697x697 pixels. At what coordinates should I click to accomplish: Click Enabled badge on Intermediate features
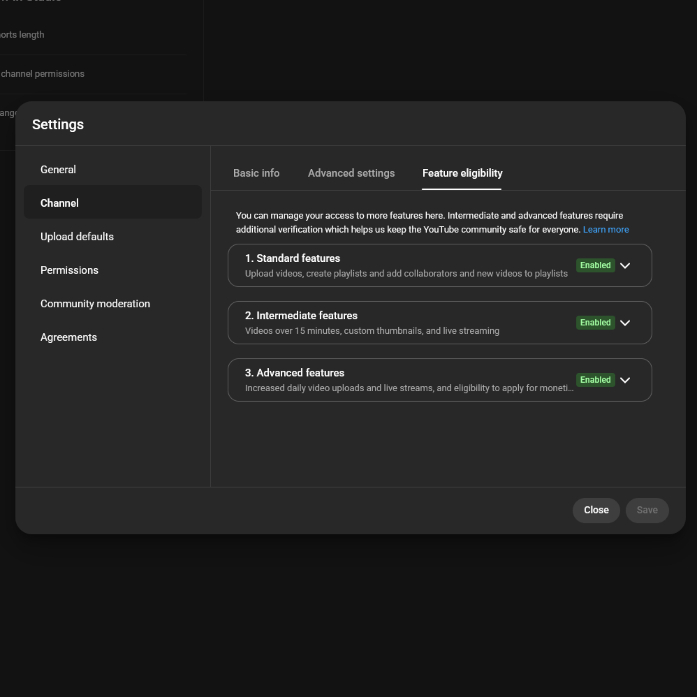(595, 323)
